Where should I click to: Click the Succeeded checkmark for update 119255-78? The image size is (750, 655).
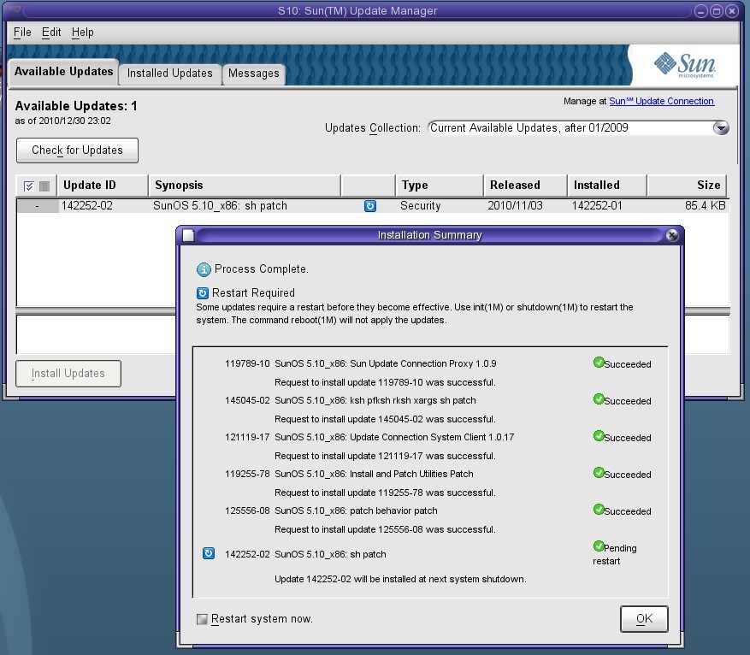point(599,473)
